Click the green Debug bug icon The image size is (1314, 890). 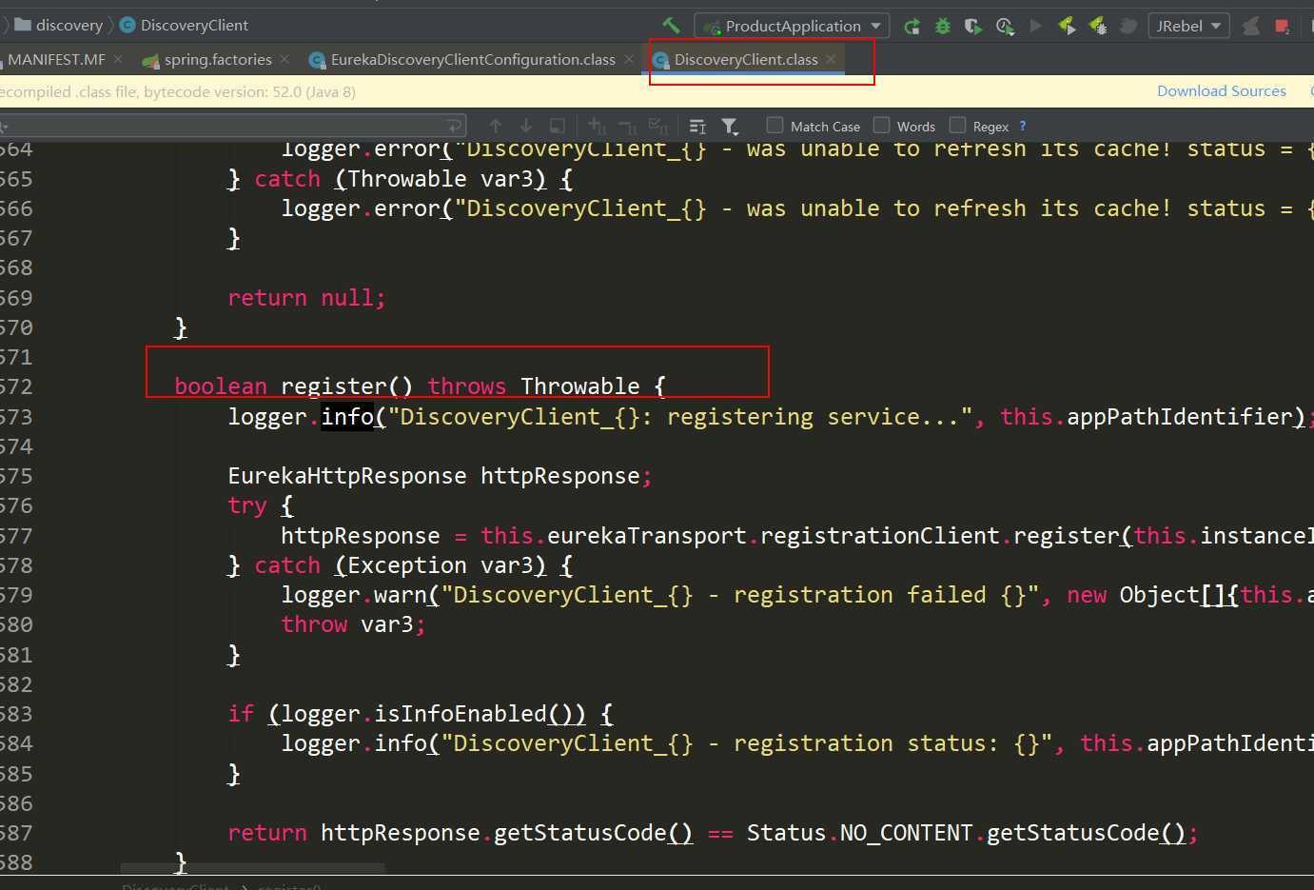pos(942,27)
